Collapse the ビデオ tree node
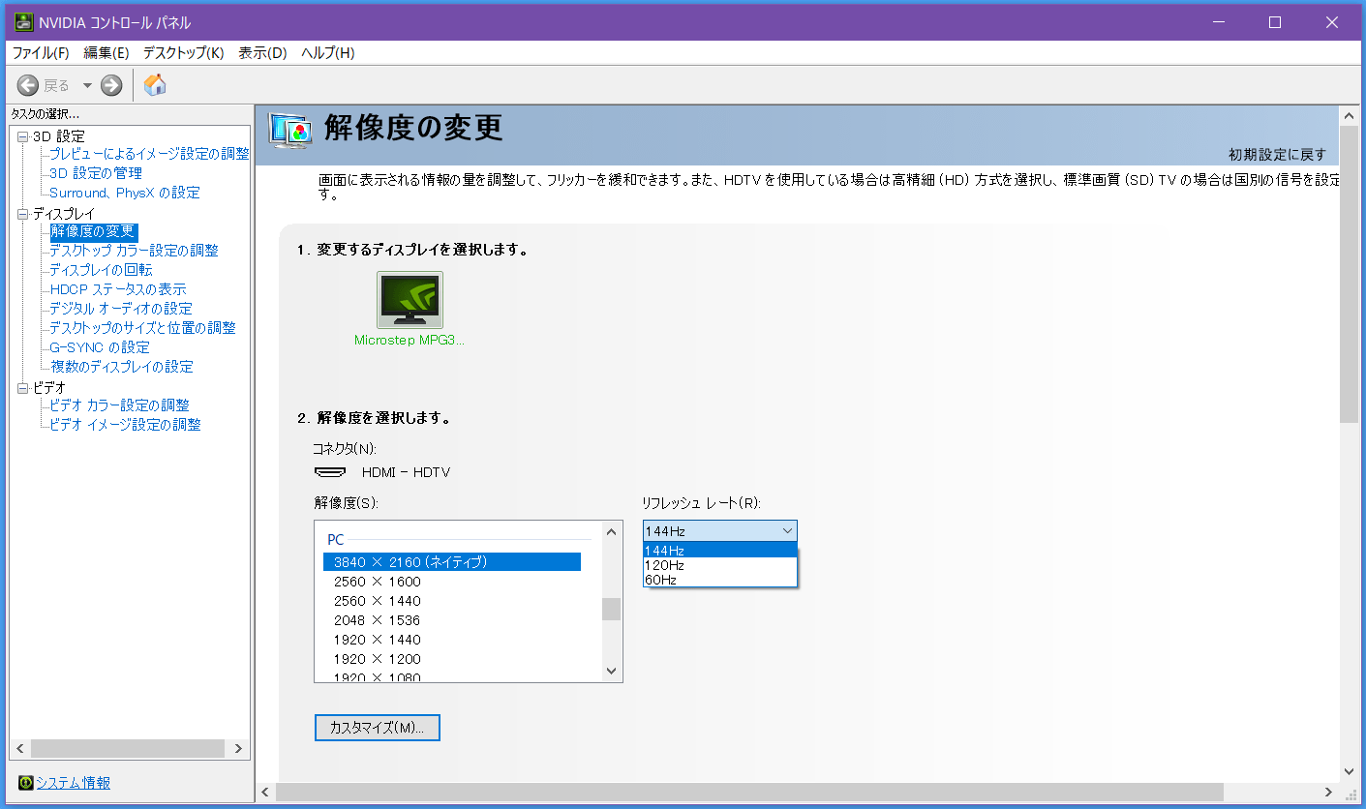 click(23, 388)
